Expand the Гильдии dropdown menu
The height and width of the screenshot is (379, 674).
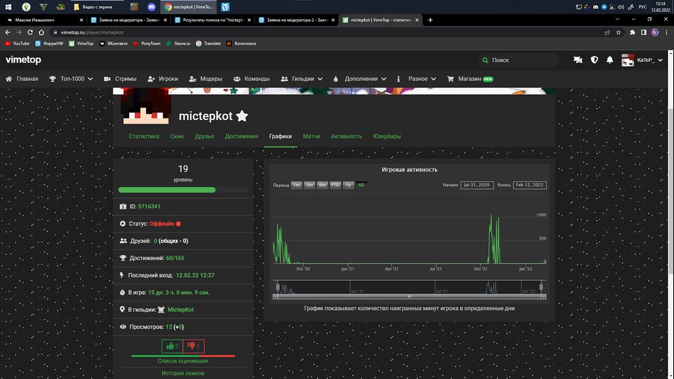pyautogui.click(x=302, y=79)
